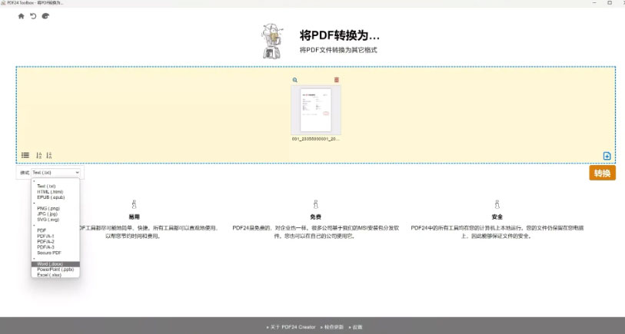
Task: Click the PDF24 mascot logo
Action: (x=272, y=41)
